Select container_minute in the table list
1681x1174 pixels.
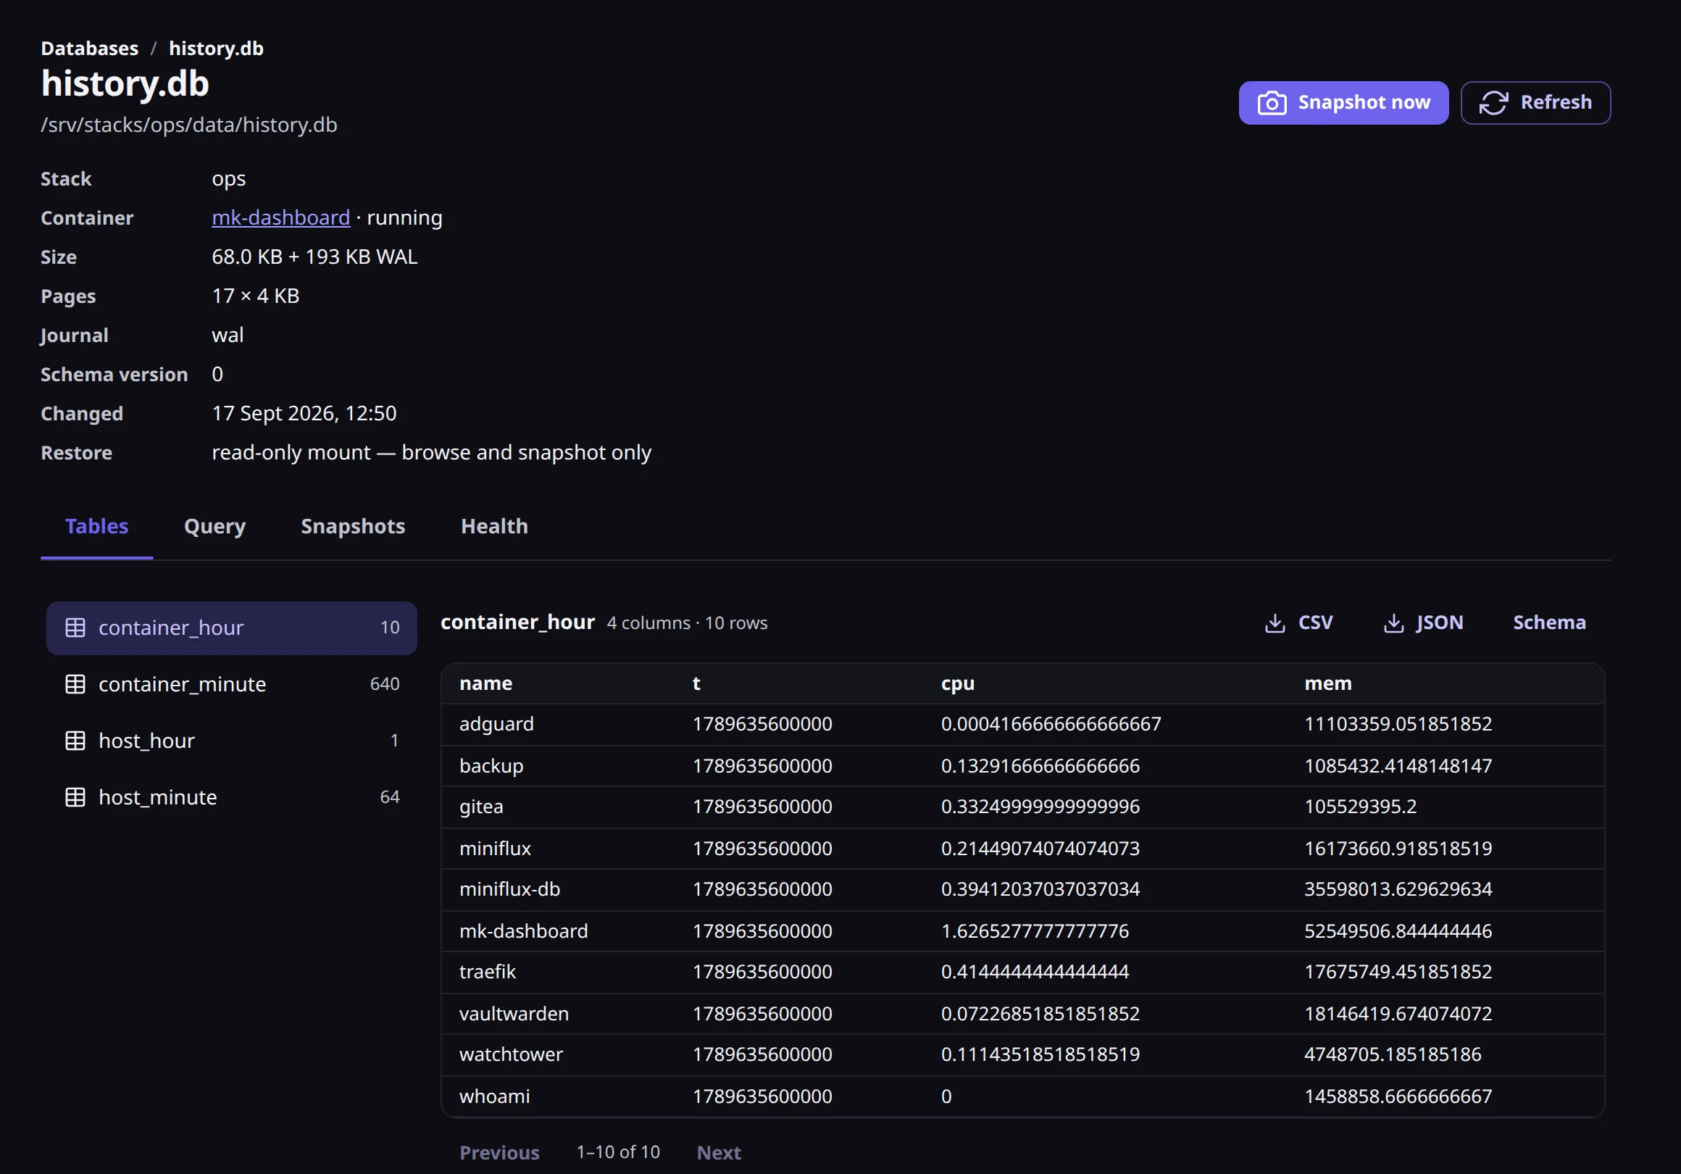(x=182, y=684)
